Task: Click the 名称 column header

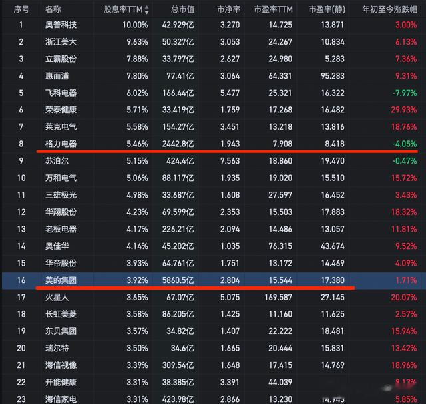Action: tap(53, 9)
